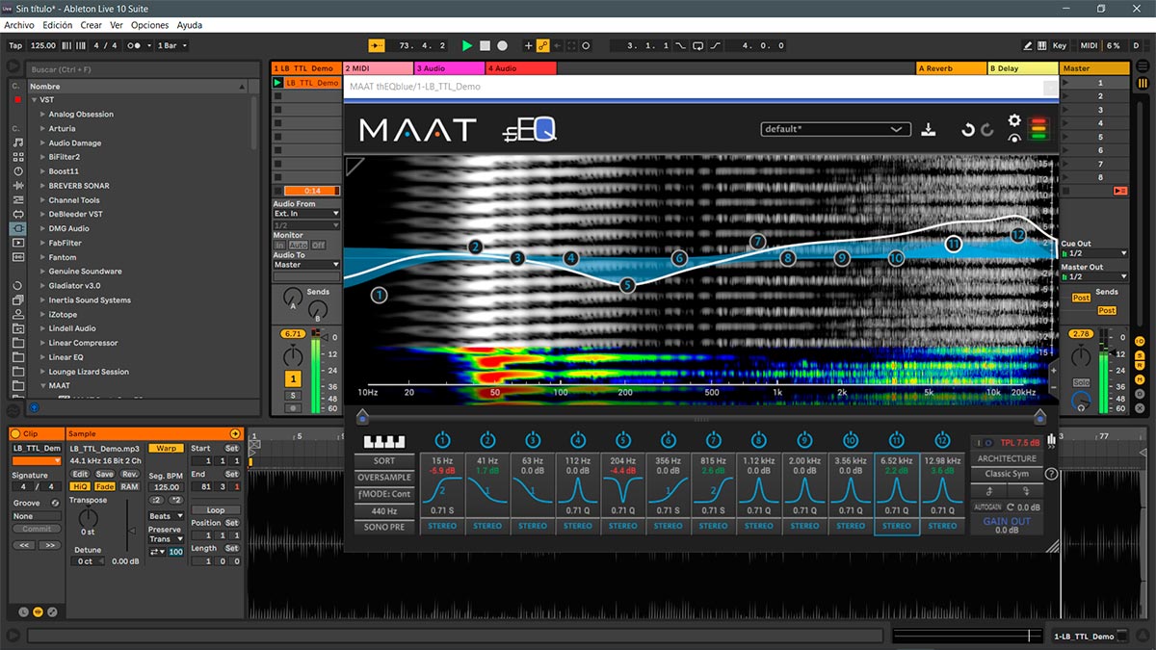Select EQ node 5 on the curve
This screenshot has height=650, width=1156.
[627, 285]
